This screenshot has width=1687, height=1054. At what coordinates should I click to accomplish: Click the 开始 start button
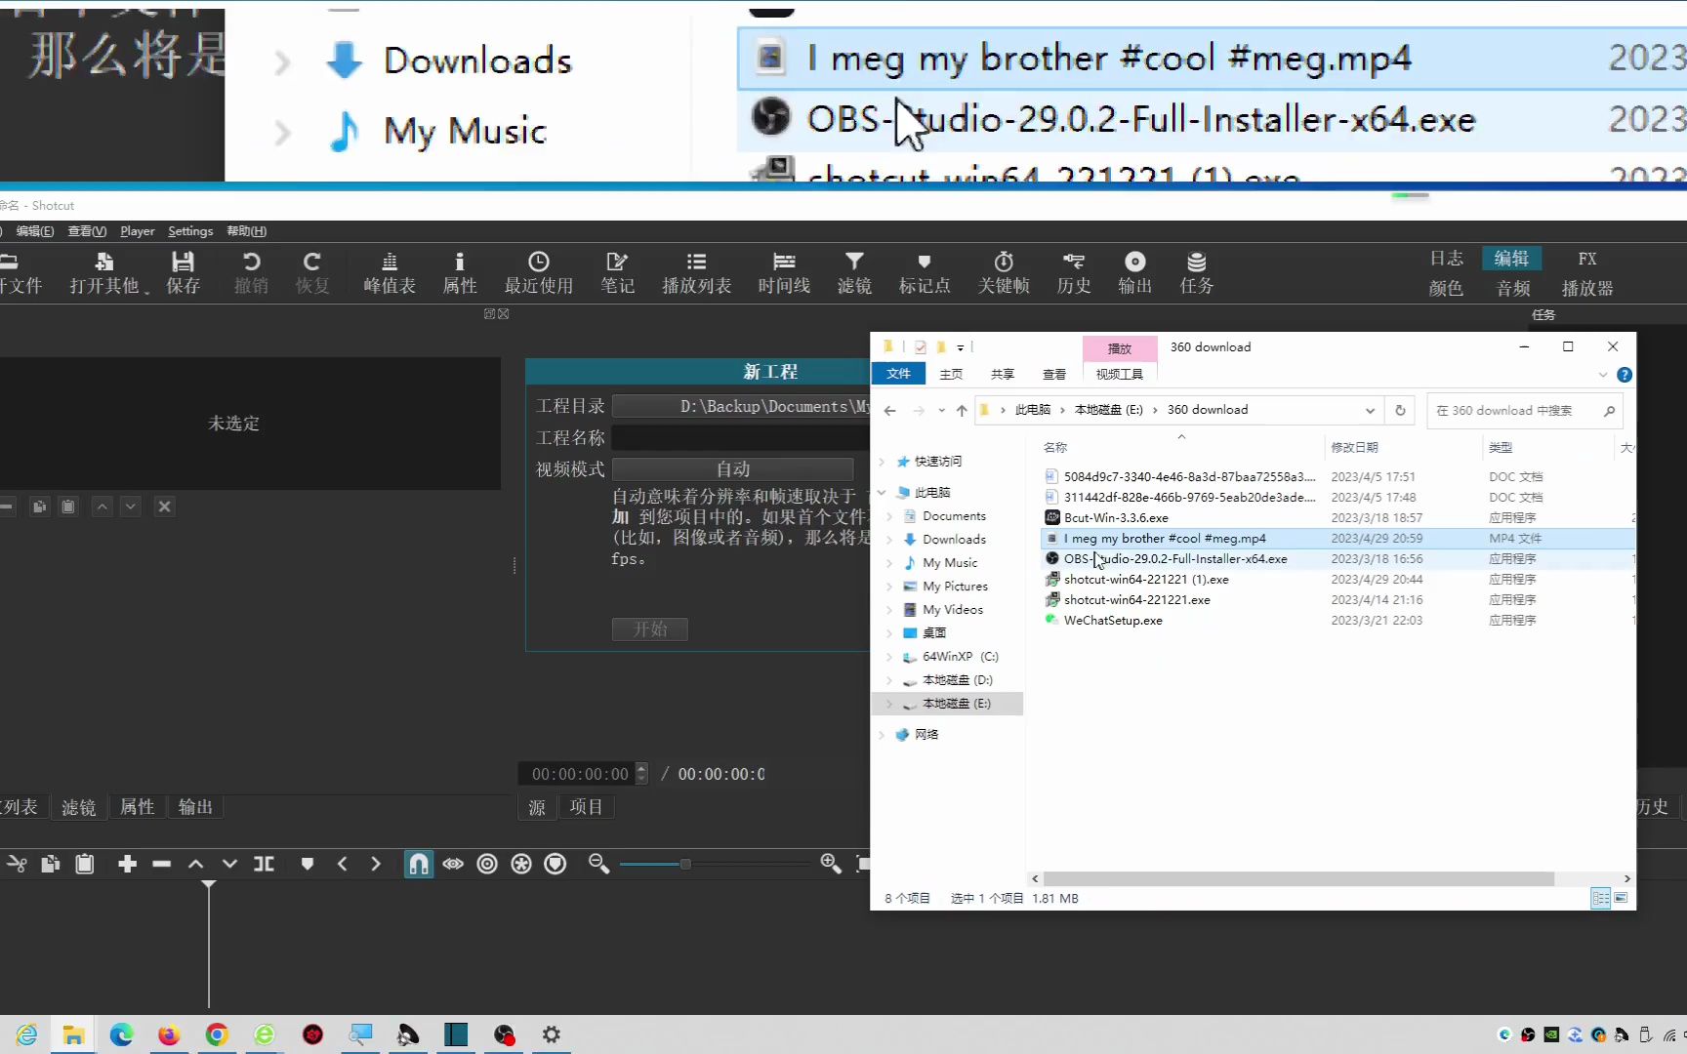click(x=650, y=629)
